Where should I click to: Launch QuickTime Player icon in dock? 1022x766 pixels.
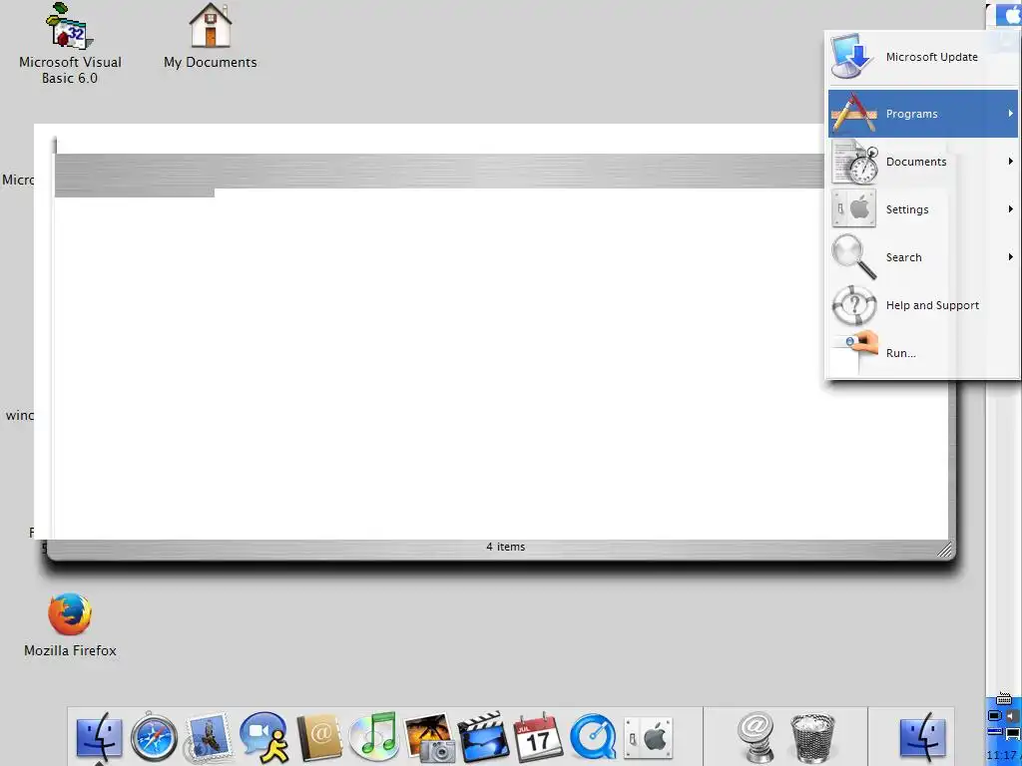pyautogui.click(x=593, y=737)
